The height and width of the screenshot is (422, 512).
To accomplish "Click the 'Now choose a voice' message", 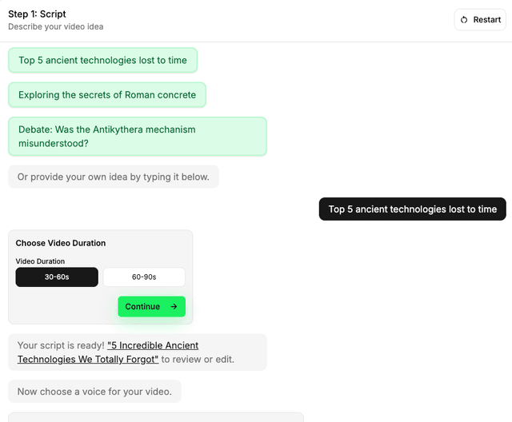I will (94, 392).
